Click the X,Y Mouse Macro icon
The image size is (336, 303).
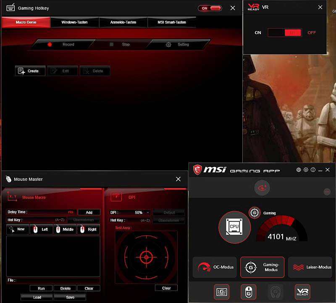click(x=12, y=196)
